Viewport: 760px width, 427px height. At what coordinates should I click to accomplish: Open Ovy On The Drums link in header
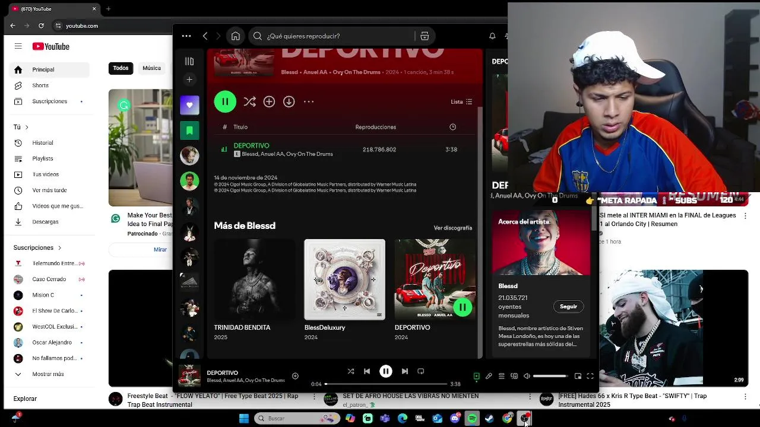coord(356,72)
